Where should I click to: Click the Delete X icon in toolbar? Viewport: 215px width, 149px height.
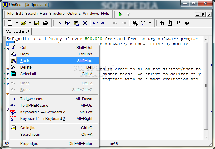(x=85, y=23)
